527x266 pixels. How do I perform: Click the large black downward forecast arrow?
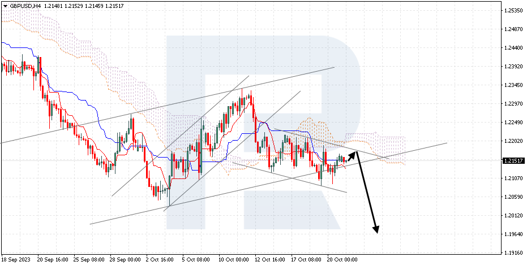(366, 192)
